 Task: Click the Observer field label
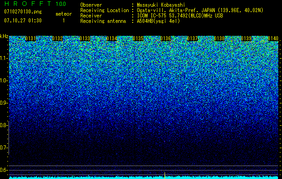coord(91,5)
